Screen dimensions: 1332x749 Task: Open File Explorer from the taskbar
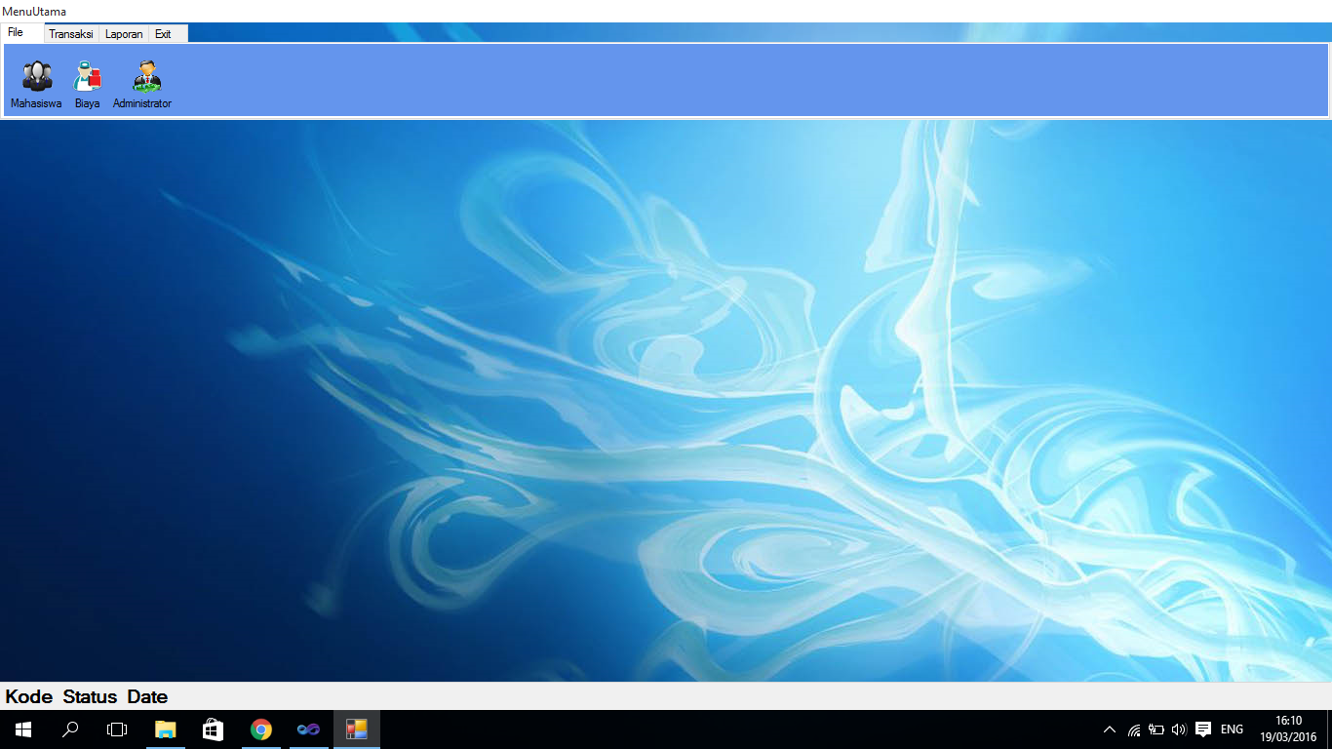(x=165, y=729)
